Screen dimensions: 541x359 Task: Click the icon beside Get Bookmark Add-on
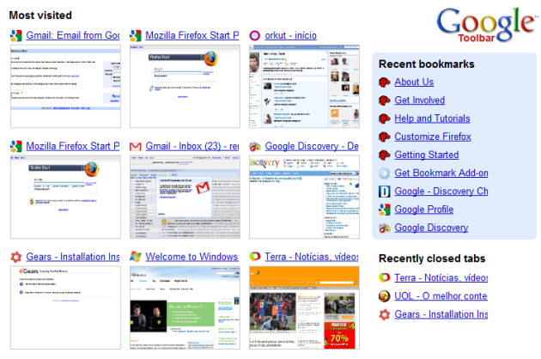(x=385, y=173)
